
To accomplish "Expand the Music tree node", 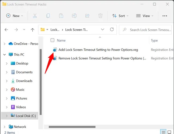I will tap(7, 90).
